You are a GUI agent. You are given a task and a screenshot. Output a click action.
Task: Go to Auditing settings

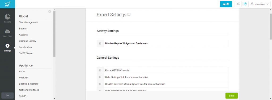pos(23,35)
